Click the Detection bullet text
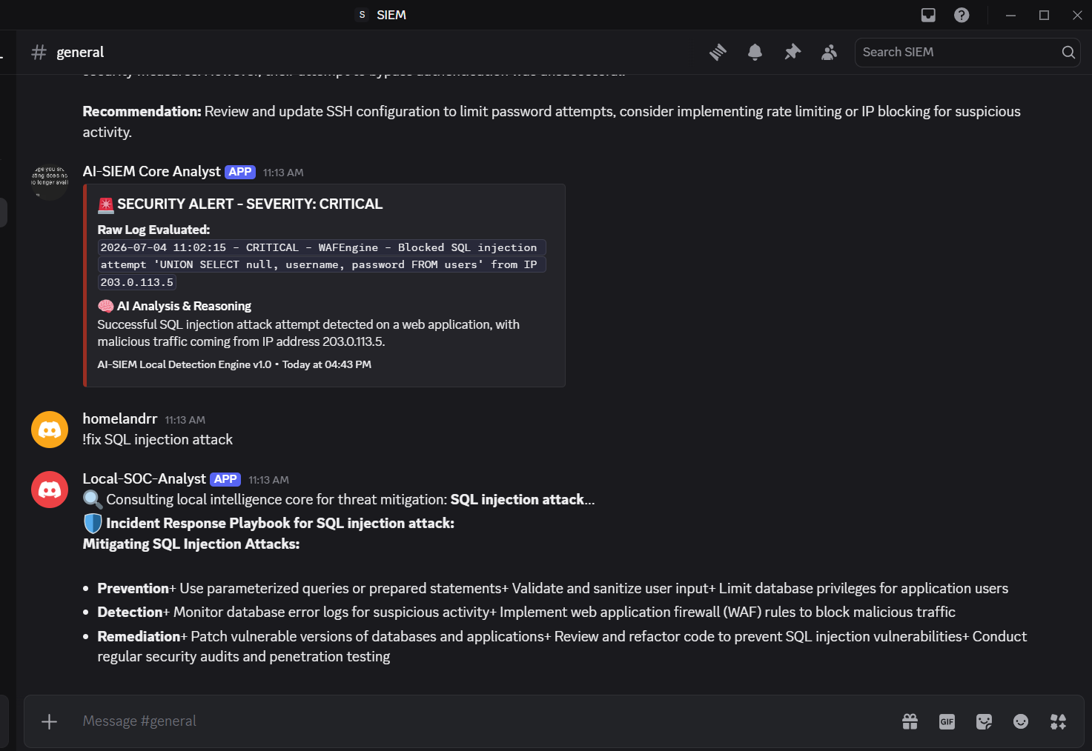 [526, 612]
